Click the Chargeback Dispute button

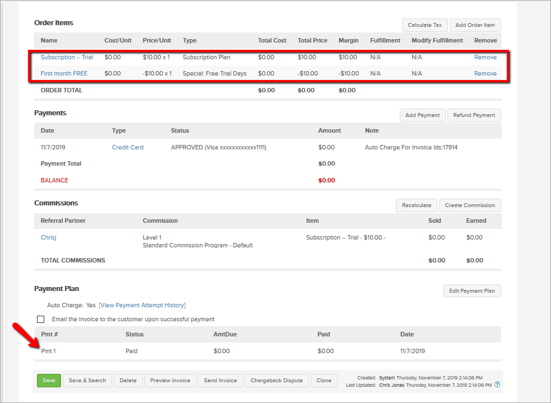point(276,381)
